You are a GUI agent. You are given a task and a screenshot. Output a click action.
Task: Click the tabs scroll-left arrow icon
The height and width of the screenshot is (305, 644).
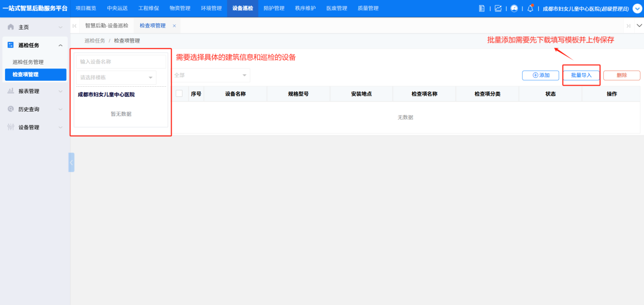[75, 25]
